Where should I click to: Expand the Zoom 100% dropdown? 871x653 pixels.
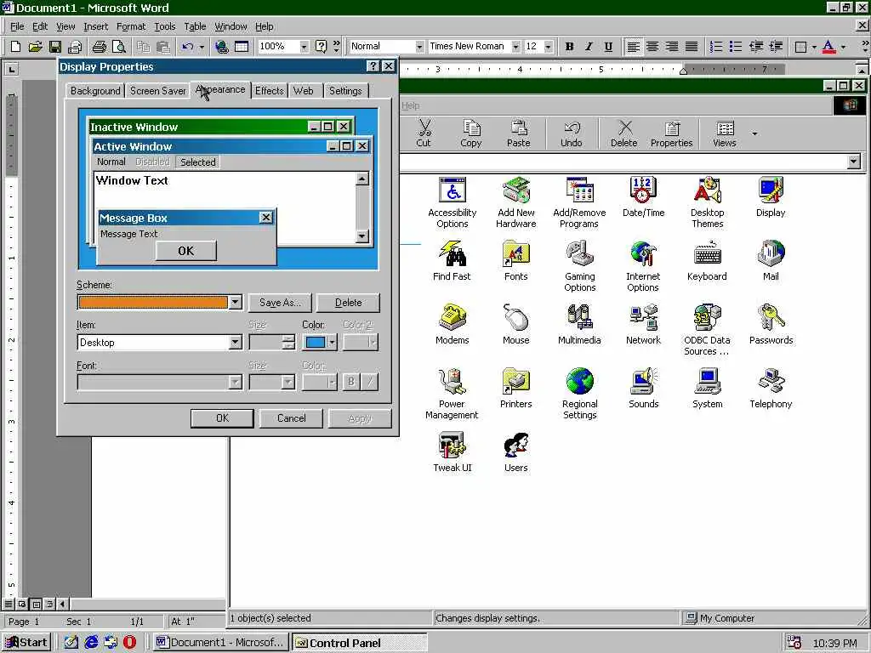pyautogui.click(x=304, y=47)
